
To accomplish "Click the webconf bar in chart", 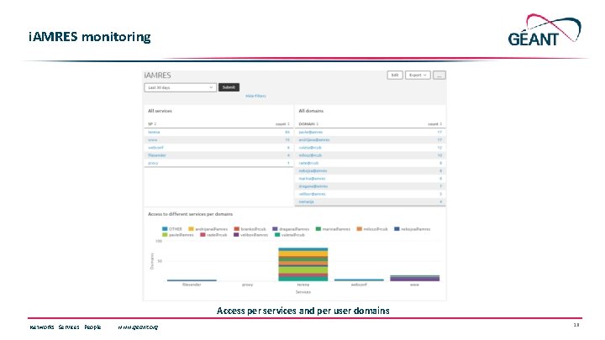I will coord(360,280).
